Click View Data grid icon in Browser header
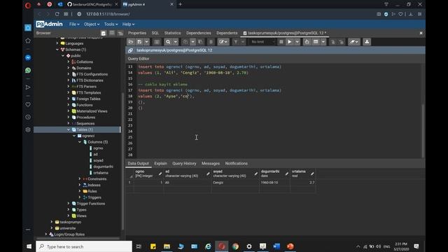Image resolution: width=448 pixels, height=252 pixels. pyautogui.click(x=112, y=33)
